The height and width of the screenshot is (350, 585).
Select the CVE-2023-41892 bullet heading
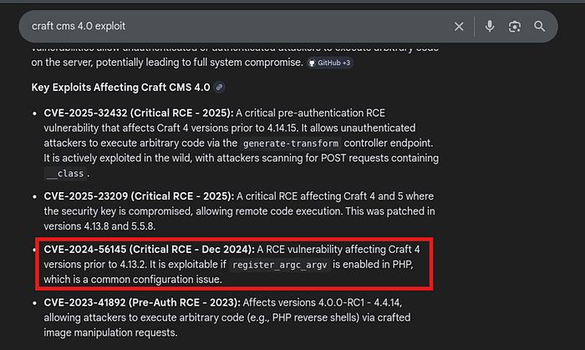(142, 302)
